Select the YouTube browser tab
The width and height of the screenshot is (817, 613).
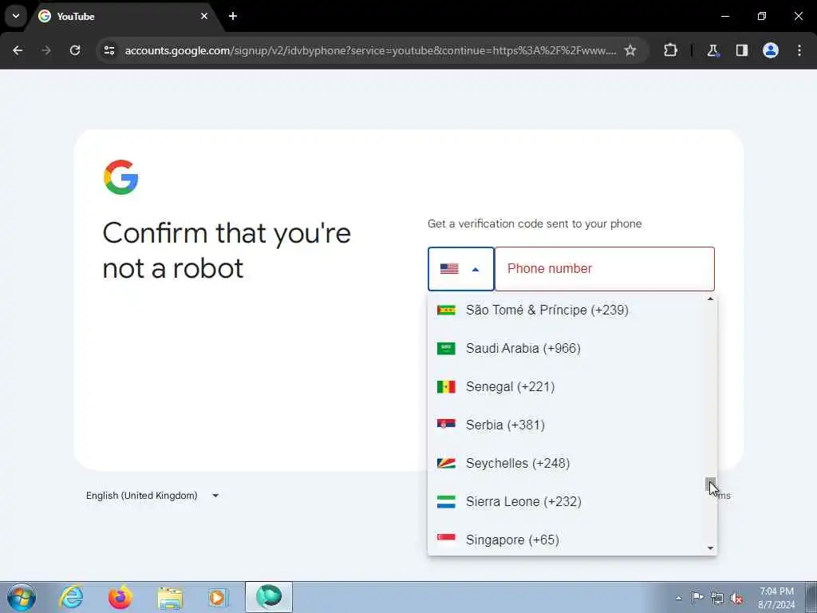(124, 16)
